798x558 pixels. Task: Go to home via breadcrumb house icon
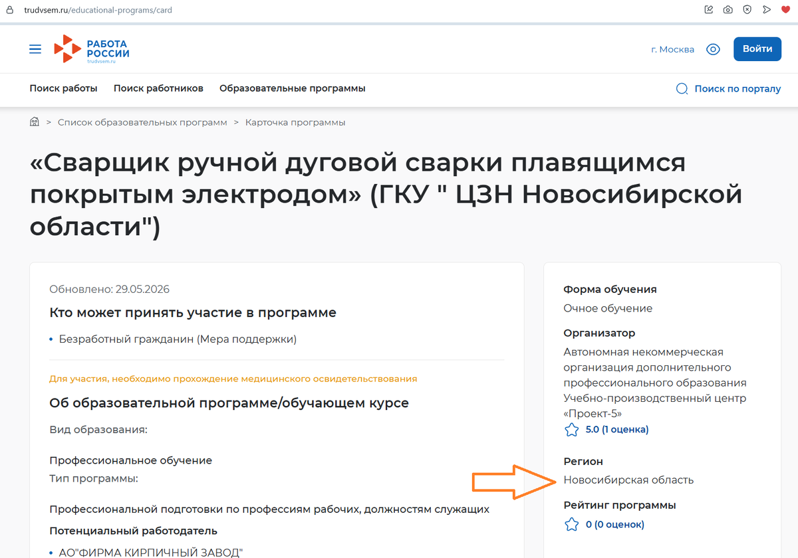[x=35, y=122]
